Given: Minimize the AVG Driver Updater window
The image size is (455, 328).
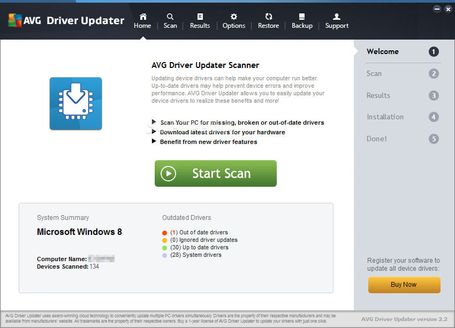Looking at the screenshot, I should point(437,9).
